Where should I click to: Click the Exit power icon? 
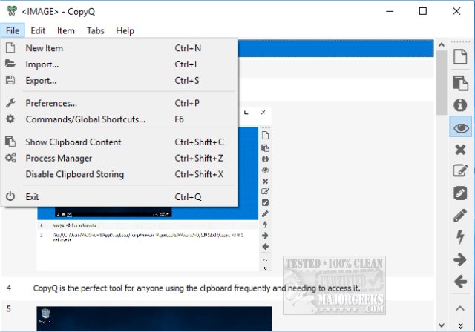10,196
